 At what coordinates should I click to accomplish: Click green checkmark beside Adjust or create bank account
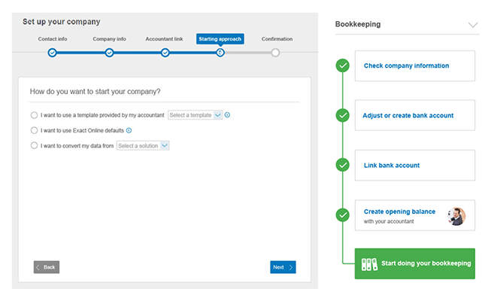point(343,115)
